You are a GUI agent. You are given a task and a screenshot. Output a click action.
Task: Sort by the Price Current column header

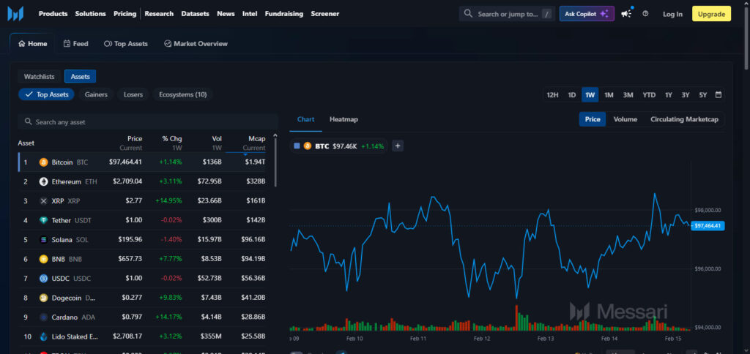click(130, 143)
